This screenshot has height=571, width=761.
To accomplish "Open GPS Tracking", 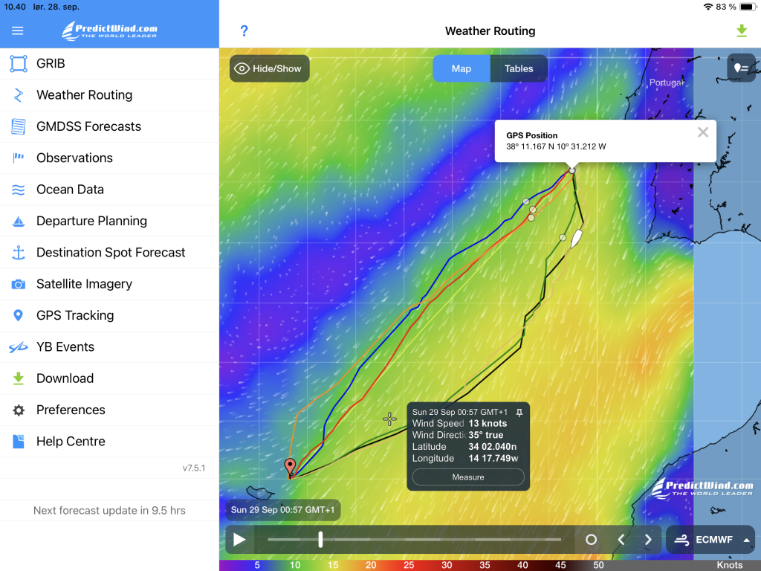I will (109, 315).
